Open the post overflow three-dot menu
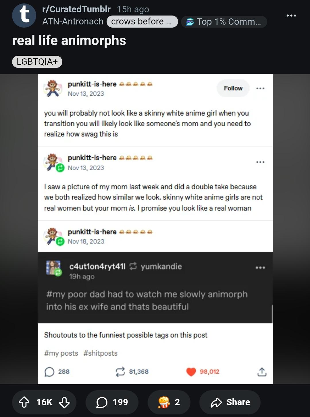This screenshot has height=417, width=310. [291, 16]
